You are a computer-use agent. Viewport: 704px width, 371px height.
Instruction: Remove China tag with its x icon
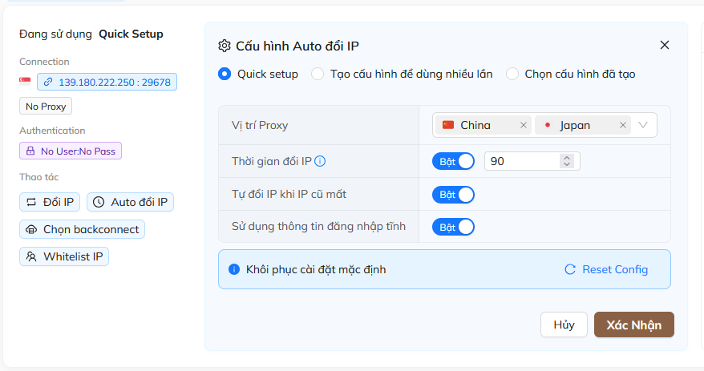coord(524,125)
